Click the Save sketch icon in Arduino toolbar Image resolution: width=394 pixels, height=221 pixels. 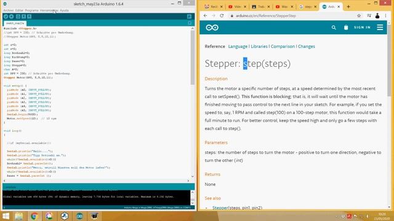click(29, 17)
